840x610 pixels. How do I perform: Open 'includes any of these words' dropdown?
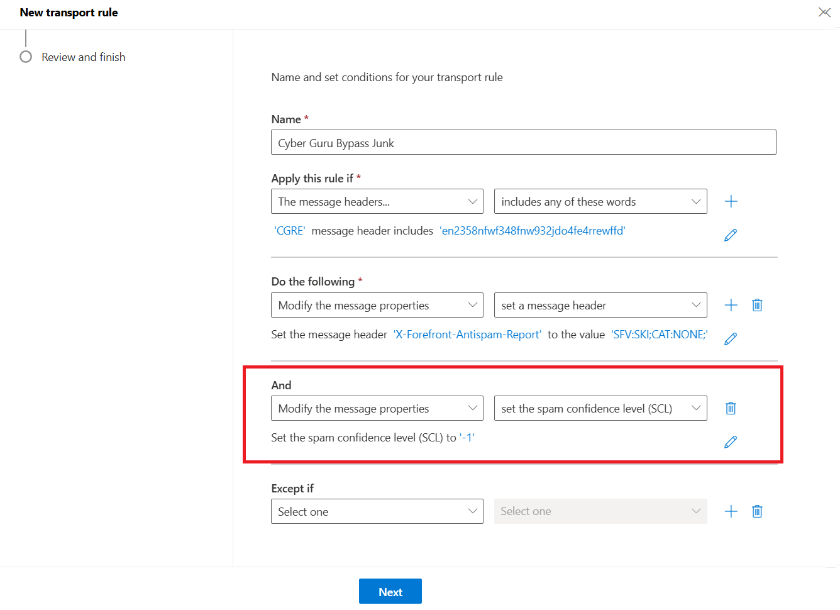(x=600, y=201)
